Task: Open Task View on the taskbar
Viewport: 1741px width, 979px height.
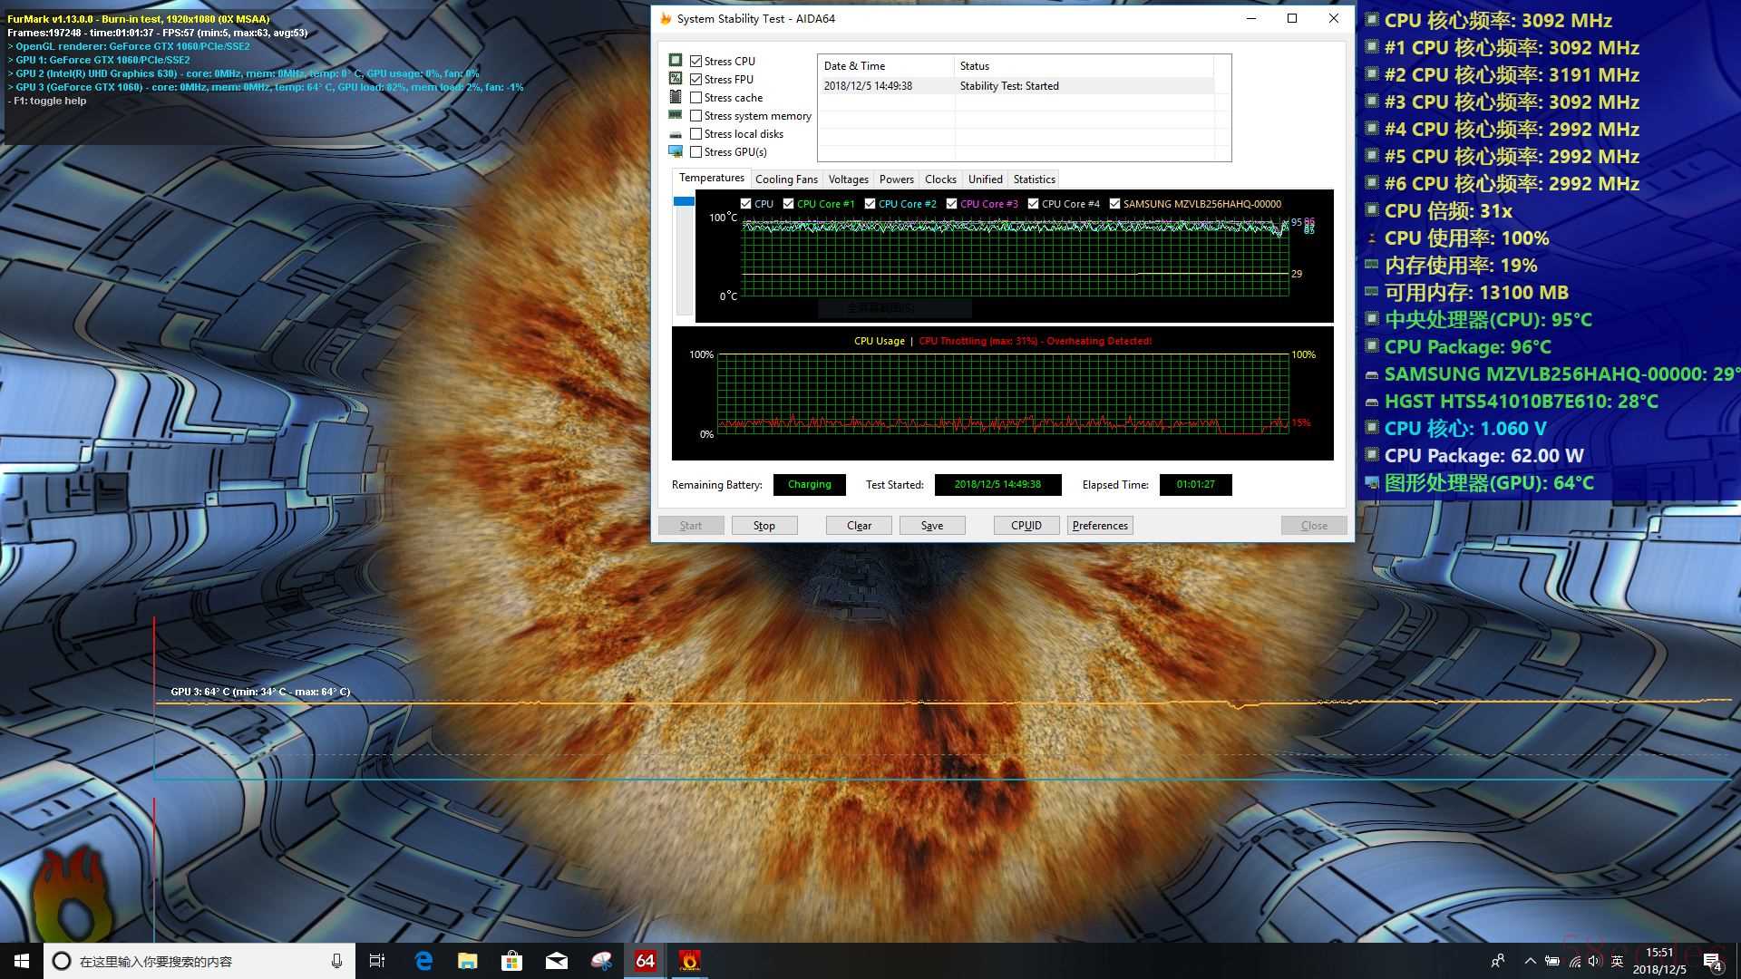Action: [x=377, y=961]
